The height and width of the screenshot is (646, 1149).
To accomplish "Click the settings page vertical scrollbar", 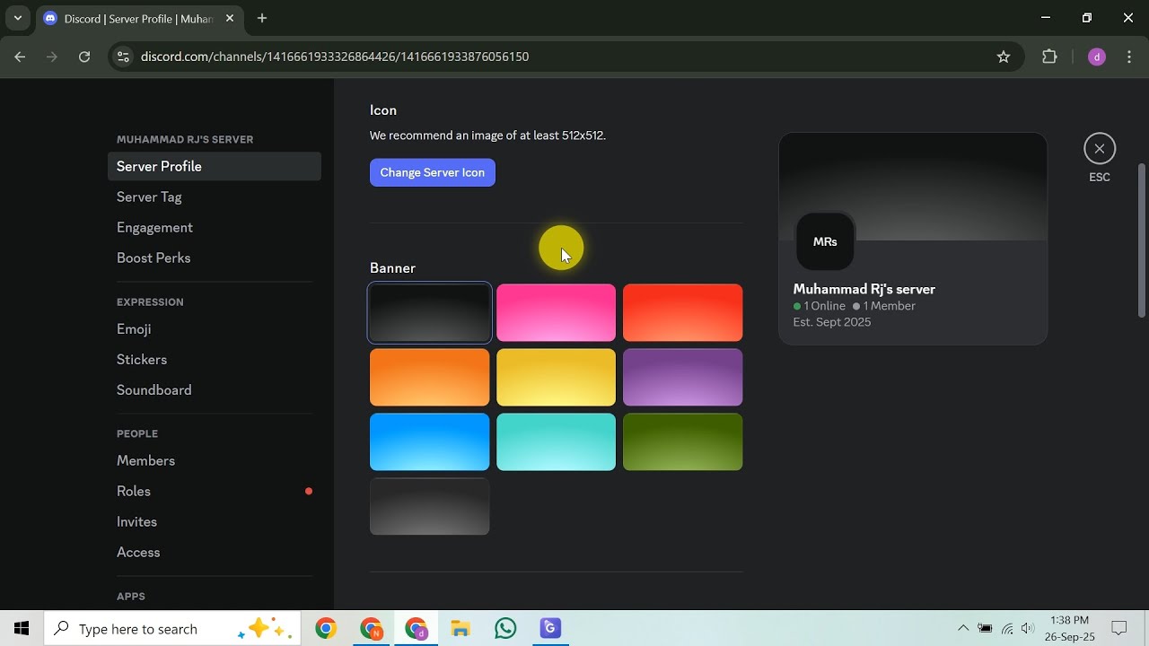I will click(x=1142, y=240).
